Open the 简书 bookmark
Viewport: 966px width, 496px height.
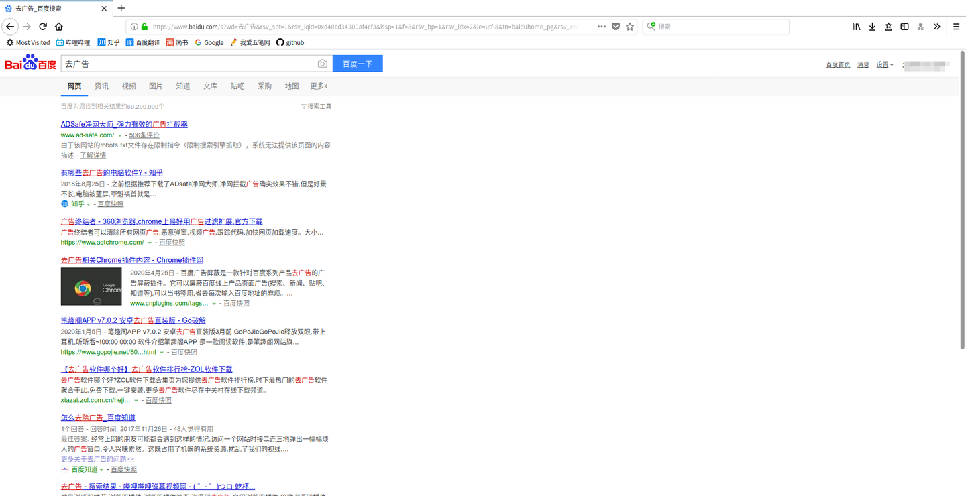click(x=177, y=42)
